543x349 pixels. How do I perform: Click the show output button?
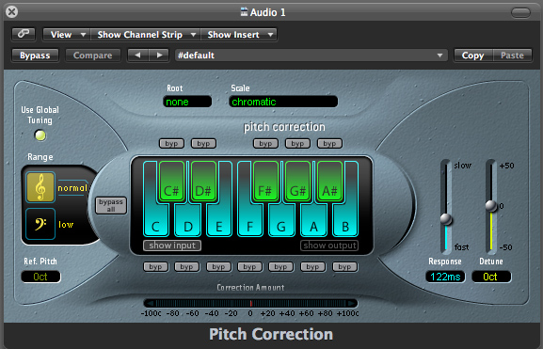(x=329, y=246)
